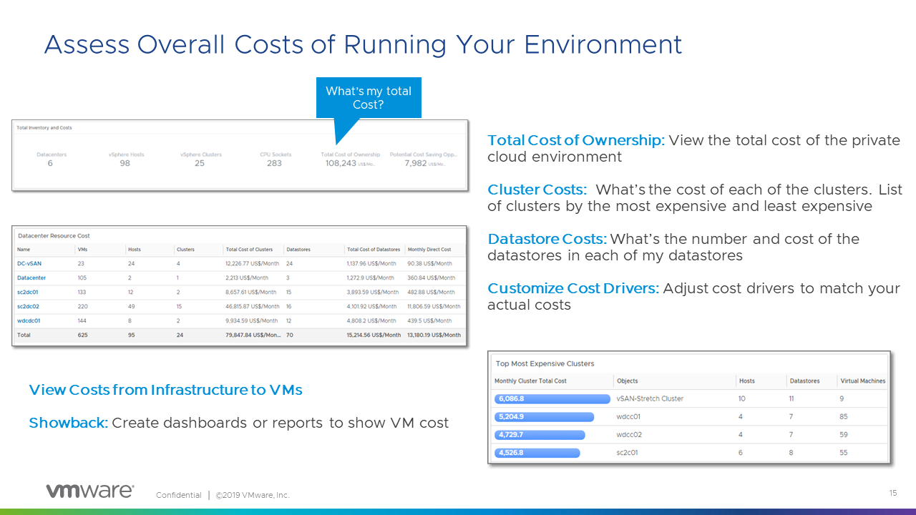916x515 pixels.
Task: Click the vSphere Hosts count 98
Action: tap(125, 163)
